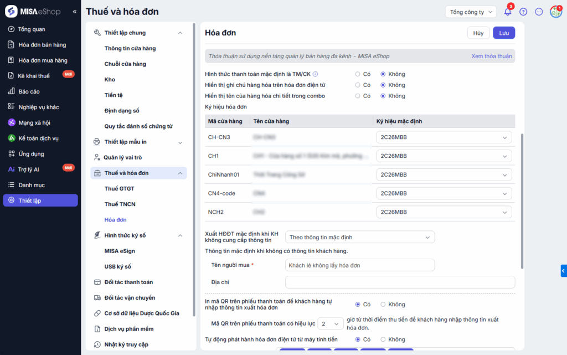Open the Xem thỏa thuận link
Viewport: 567px width, 355px height.
pyautogui.click(x=492, y=56)
